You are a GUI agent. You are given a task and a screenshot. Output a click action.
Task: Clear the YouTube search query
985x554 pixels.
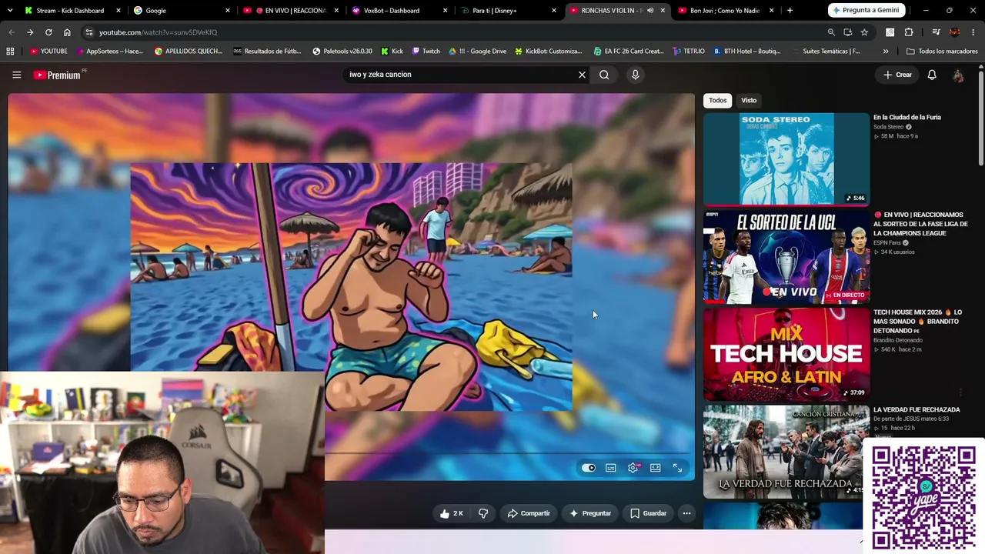[582, 75]
